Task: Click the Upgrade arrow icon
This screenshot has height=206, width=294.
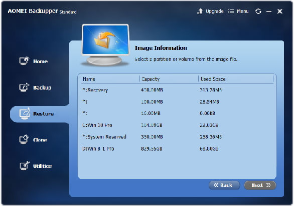Action: (200, 11)
